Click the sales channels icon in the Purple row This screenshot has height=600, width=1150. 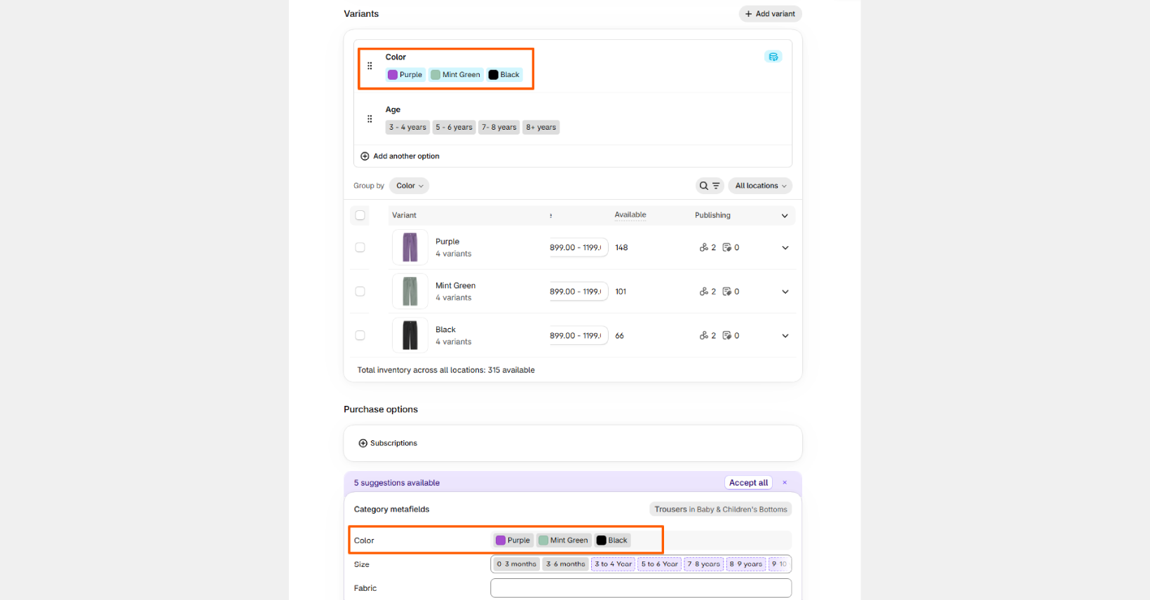coord(704,247)
